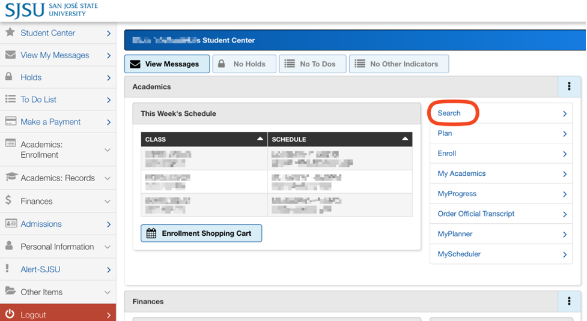Click the list icon beside To Do List
The height and width of the screenshot is (321, 587).
pyautogui.click(x=10, y=100)
